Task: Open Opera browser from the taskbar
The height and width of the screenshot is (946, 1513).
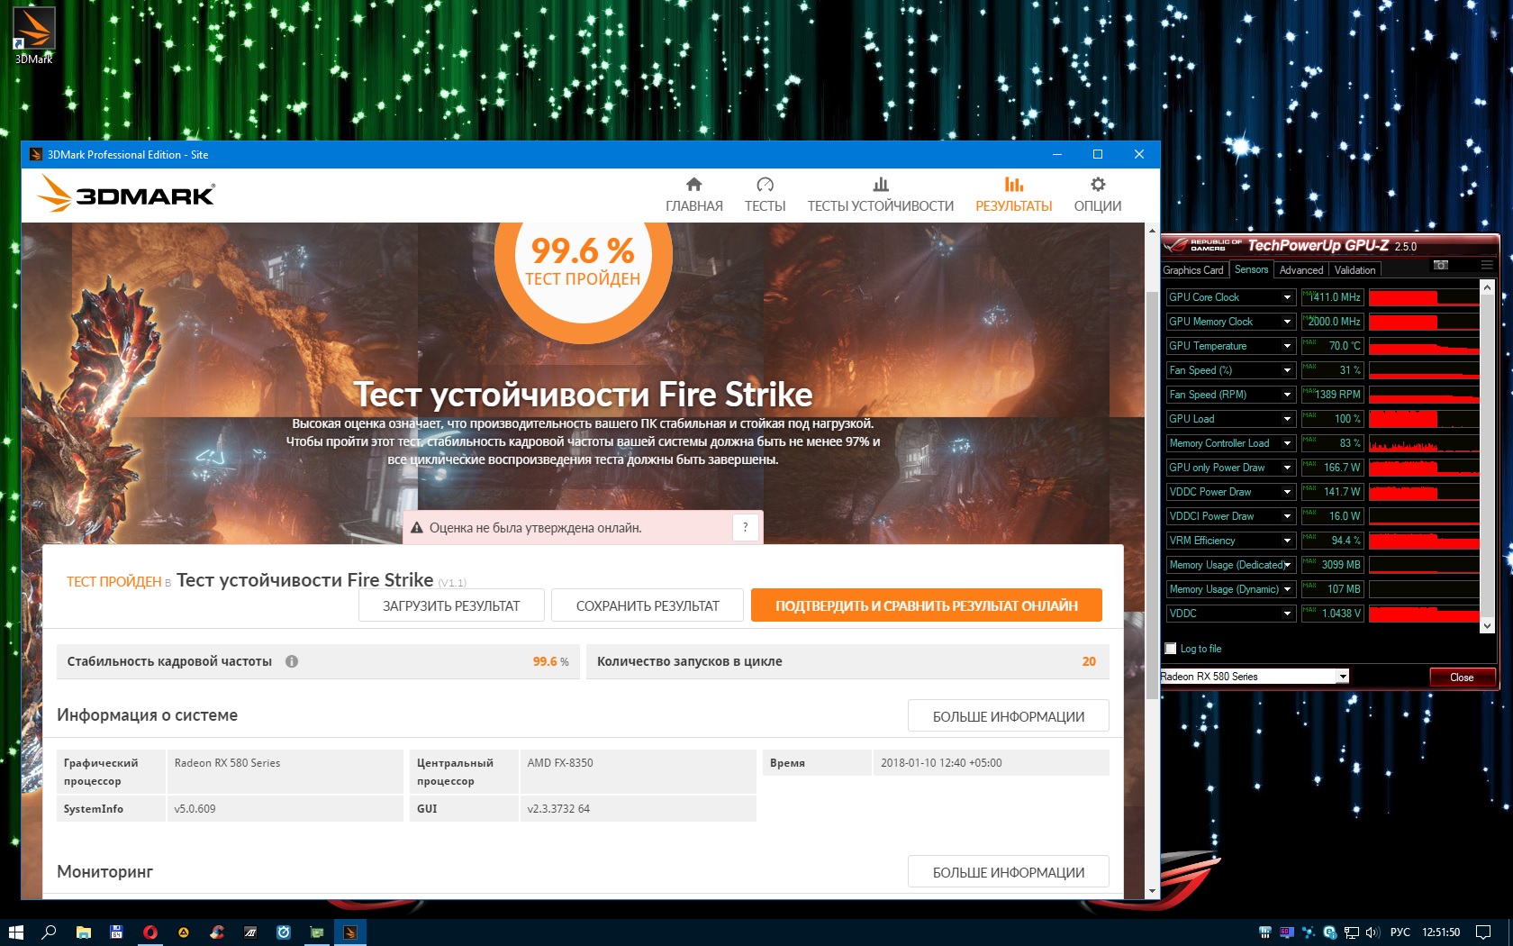Action: [x=149, y=932]
